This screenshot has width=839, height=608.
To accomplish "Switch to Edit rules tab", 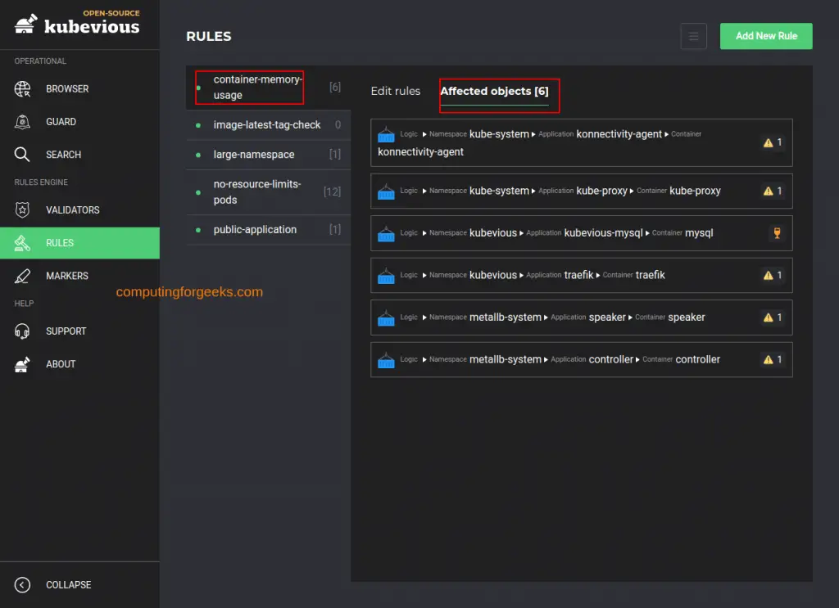I will 396,92.
